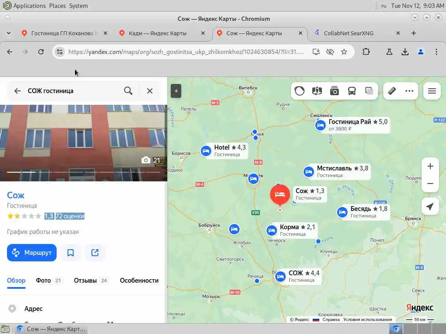Click the Маршрут route button
The image size is (446, 334).
pyautogui.click(x=32, y=253)
